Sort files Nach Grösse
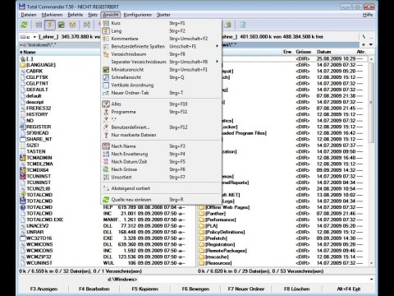This screenshot has height=296, width=394. [161, 169]
